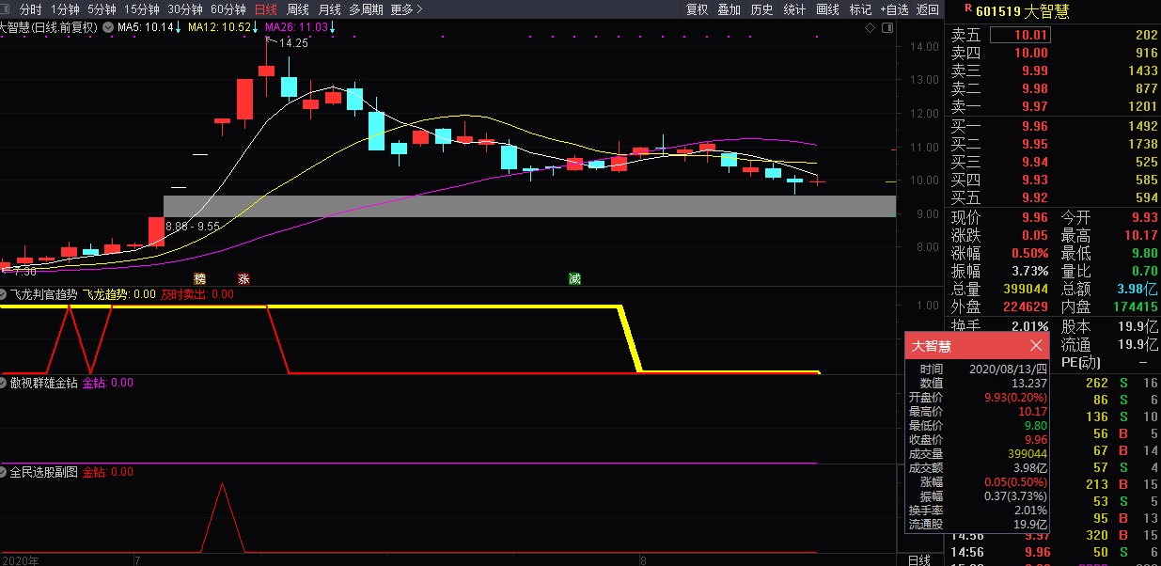Expand the 傲视群雄金钻 indicator menu
Viewport: 1161px width, 566px height.
click(x=5, y=383)
